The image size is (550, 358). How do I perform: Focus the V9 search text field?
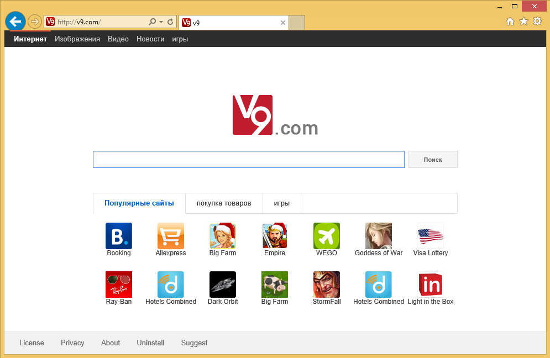coord(249,160)
